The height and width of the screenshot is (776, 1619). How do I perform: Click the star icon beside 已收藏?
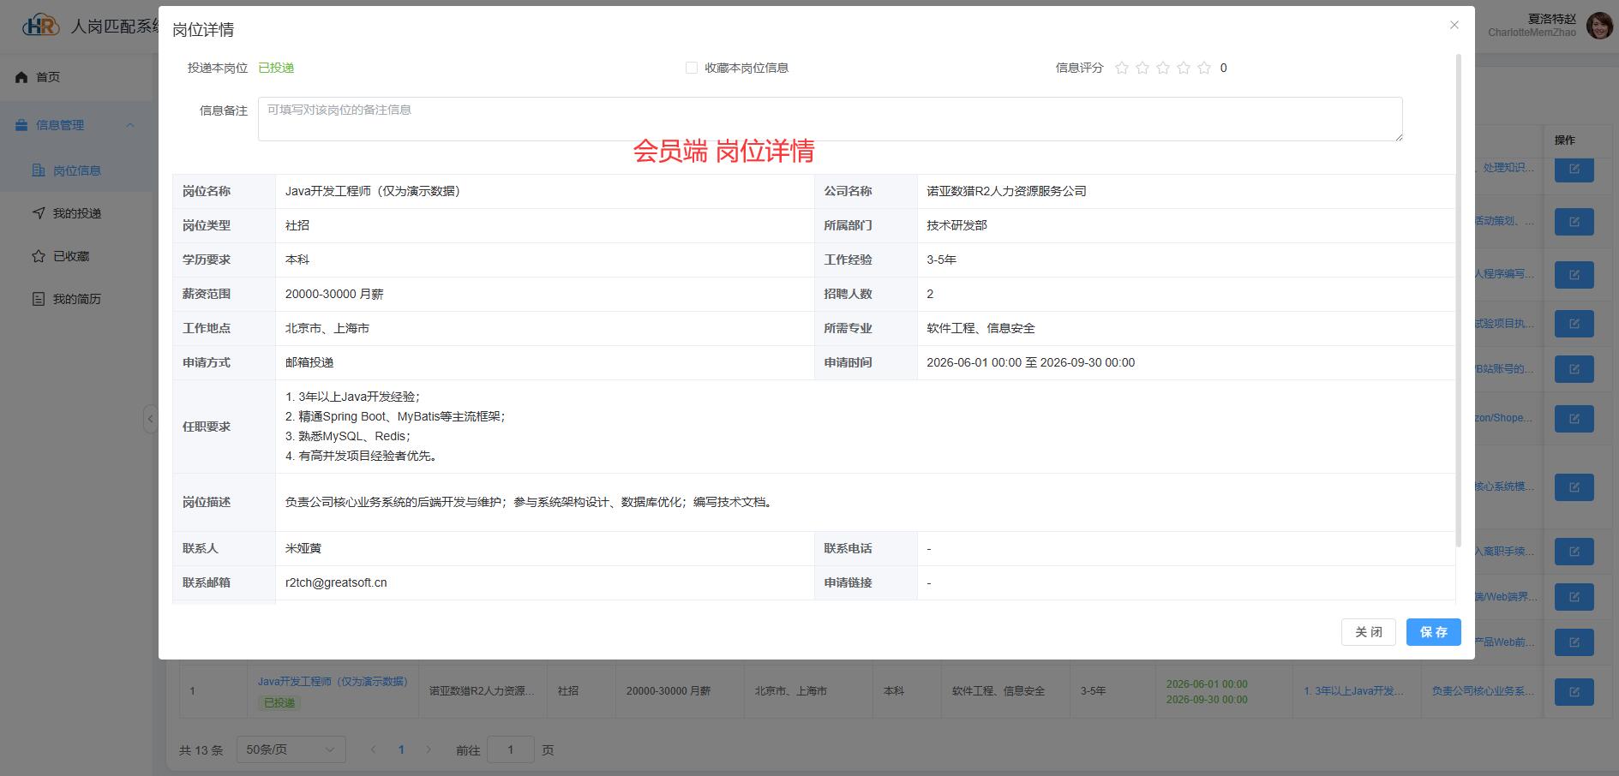coord(39,256)
